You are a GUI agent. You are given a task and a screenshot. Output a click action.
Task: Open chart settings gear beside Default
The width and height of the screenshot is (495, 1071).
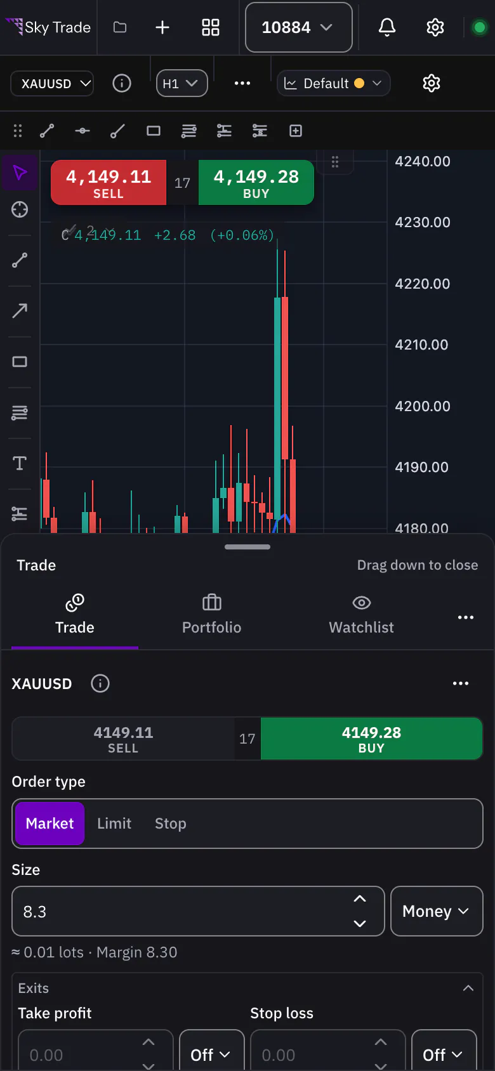(x=432, y=83)
